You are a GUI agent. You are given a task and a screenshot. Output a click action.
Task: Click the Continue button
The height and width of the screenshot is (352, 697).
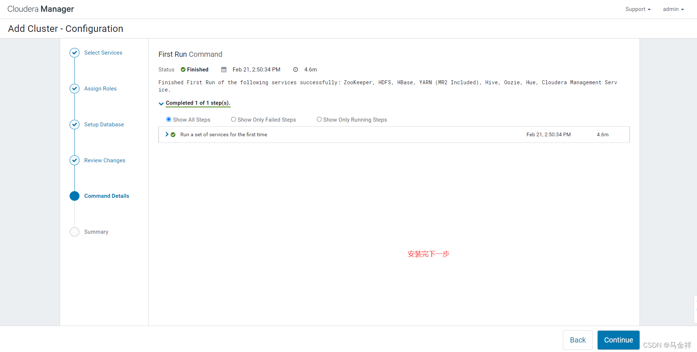[618, 340]
